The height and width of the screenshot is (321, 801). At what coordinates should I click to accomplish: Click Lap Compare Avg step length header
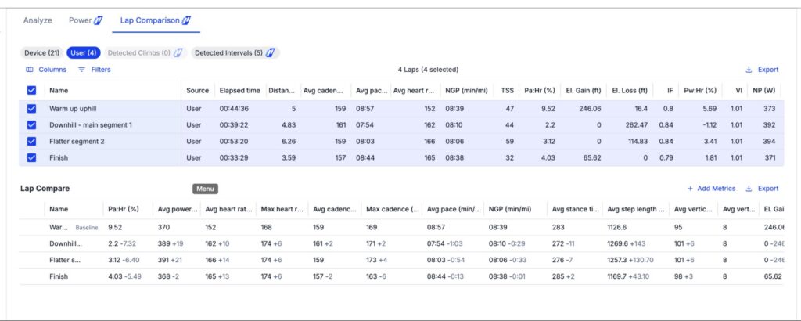(635, 209)
